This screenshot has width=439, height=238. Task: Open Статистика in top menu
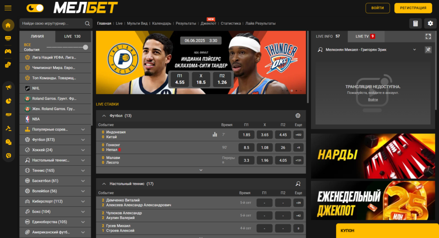coord(231,24)
